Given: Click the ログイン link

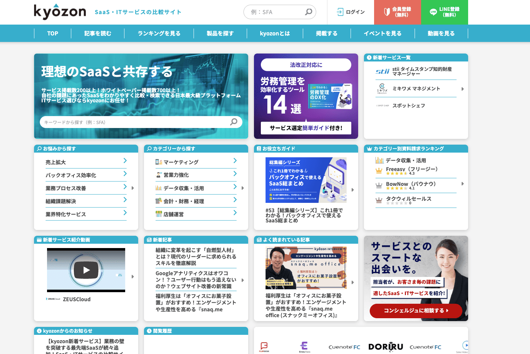Looking at the screenshot, I should (351, 12).
